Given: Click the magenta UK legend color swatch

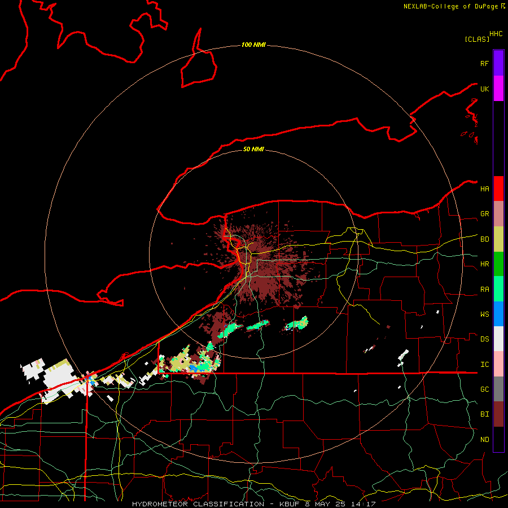Looking at the screenshot, I should [498, 89].
